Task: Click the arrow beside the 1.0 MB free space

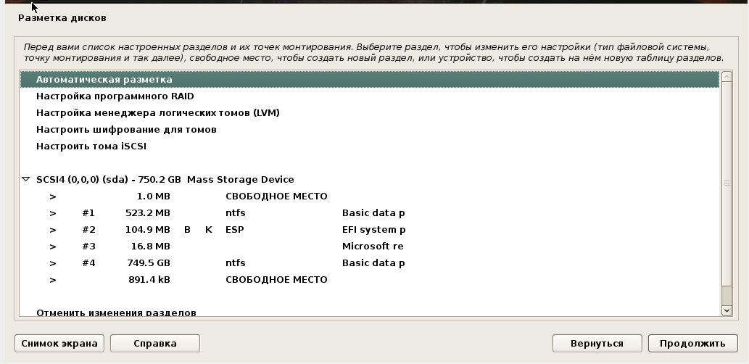Action: coord(52,197)
